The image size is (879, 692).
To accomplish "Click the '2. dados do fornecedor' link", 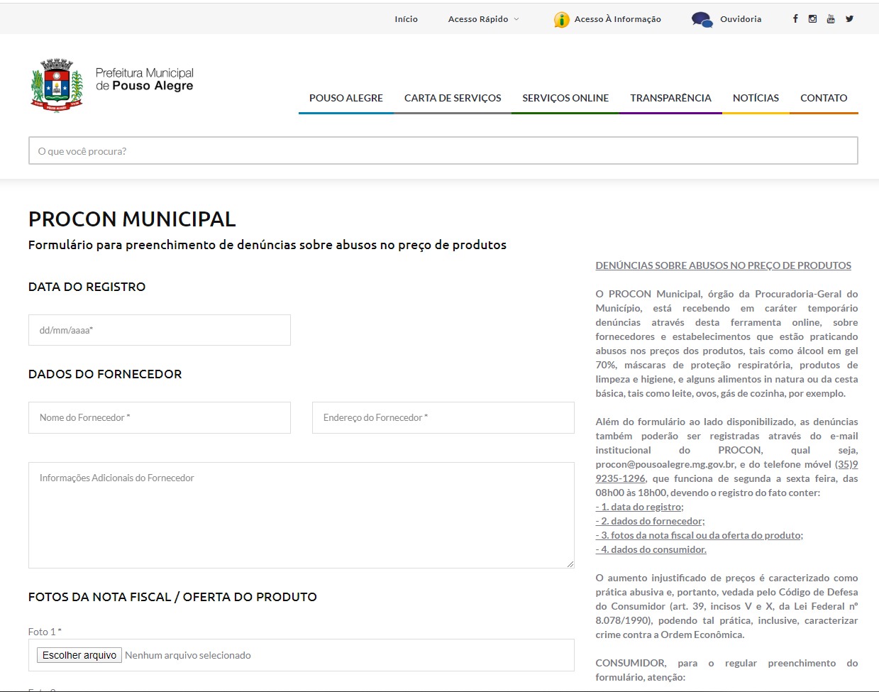I will pos(649,521).
